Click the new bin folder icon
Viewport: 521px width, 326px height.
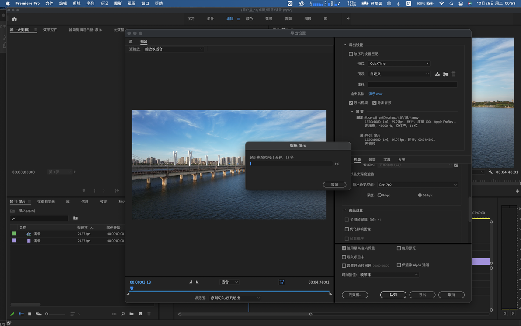click(x=131, y=314)
